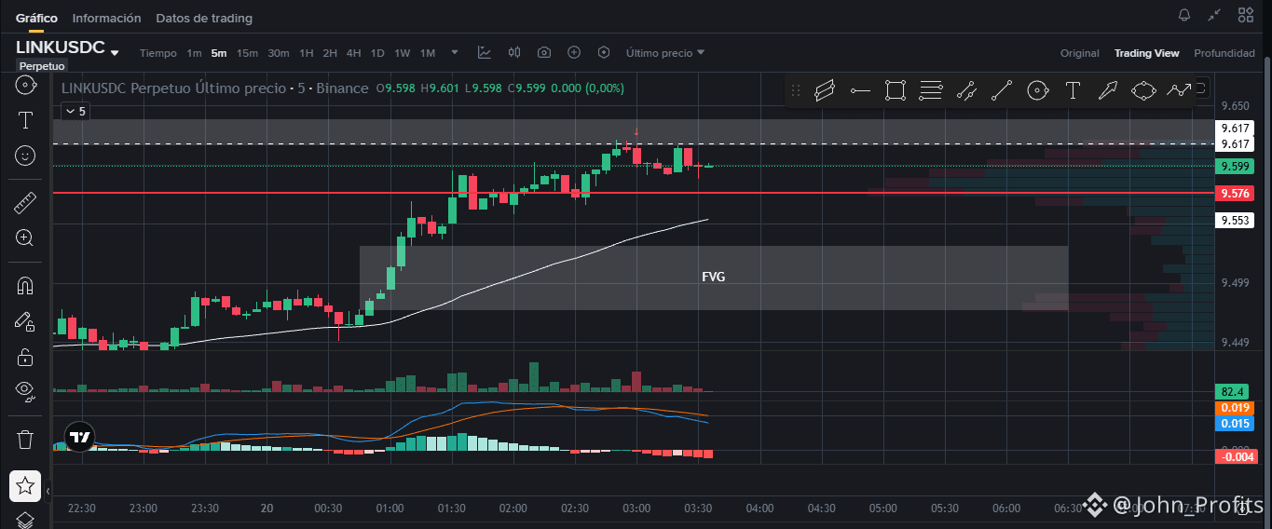Toggle stay in drawing mode pencil lock
Image resolution: width=1272 pixels, height=529 pixels.
25,321
